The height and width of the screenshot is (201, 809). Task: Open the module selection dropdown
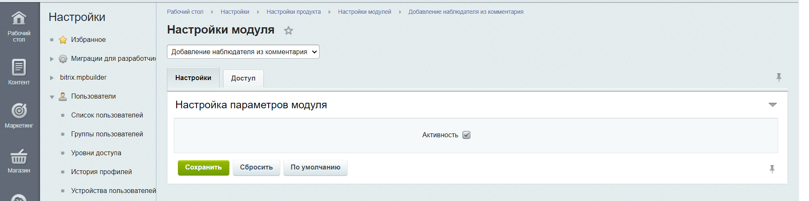click(x=243, y=52)
